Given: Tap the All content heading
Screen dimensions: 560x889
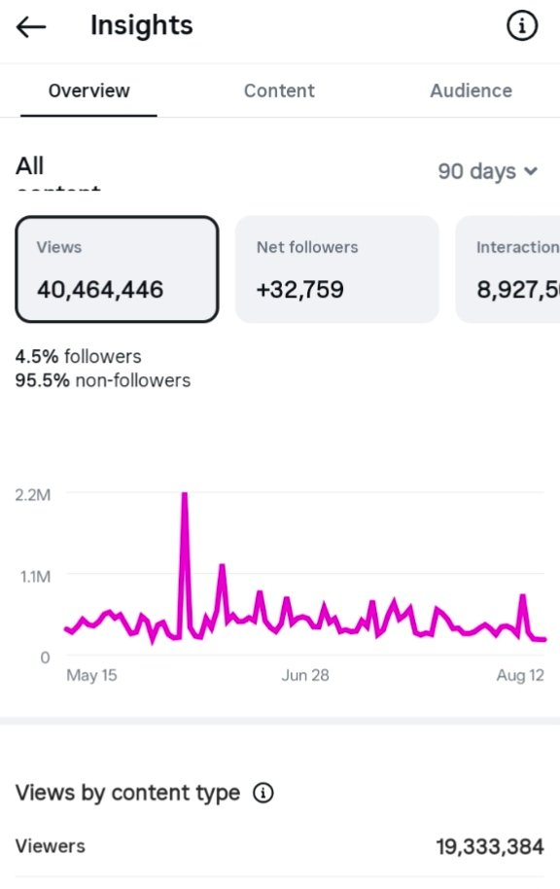Looking at the screenshot, I should tap(57, 172).
